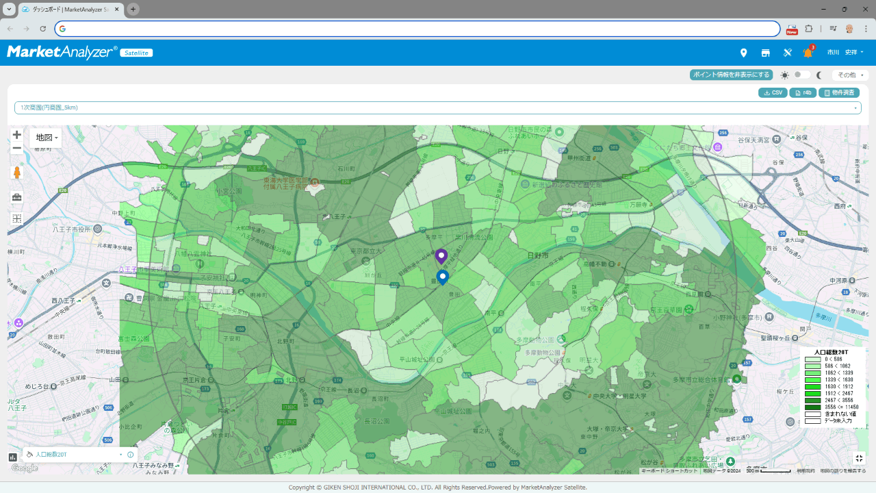Click the info icon beside 人口総数20T
Image resolution: width=876 pixels, height=493 pixels.
point(130,455)
